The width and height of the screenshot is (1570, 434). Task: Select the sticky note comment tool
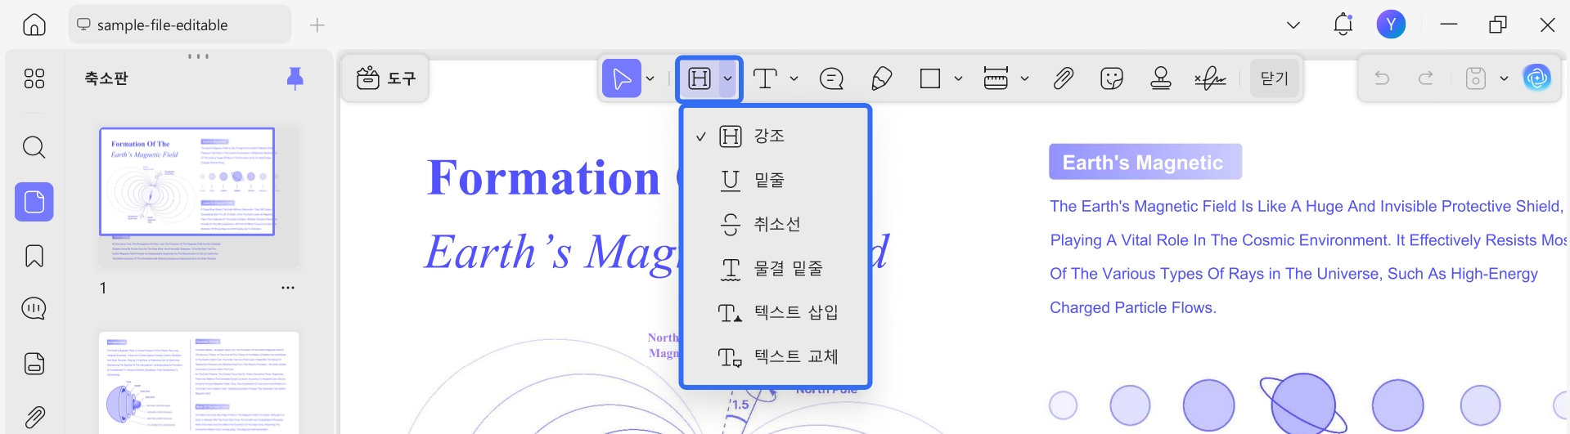tap(832, 78)
